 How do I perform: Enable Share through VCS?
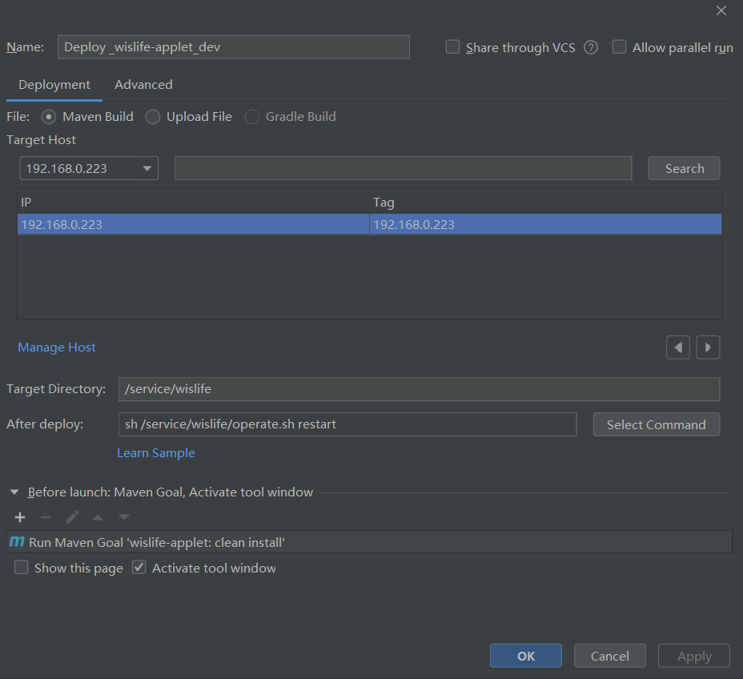pyautogui.click(x=452, y=47)
